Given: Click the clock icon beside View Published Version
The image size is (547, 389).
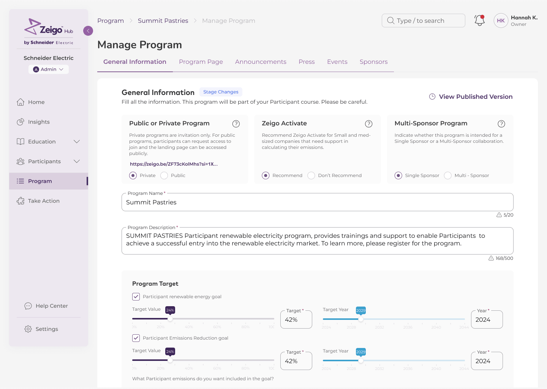Looking at the screenshot, I should 432,96.
